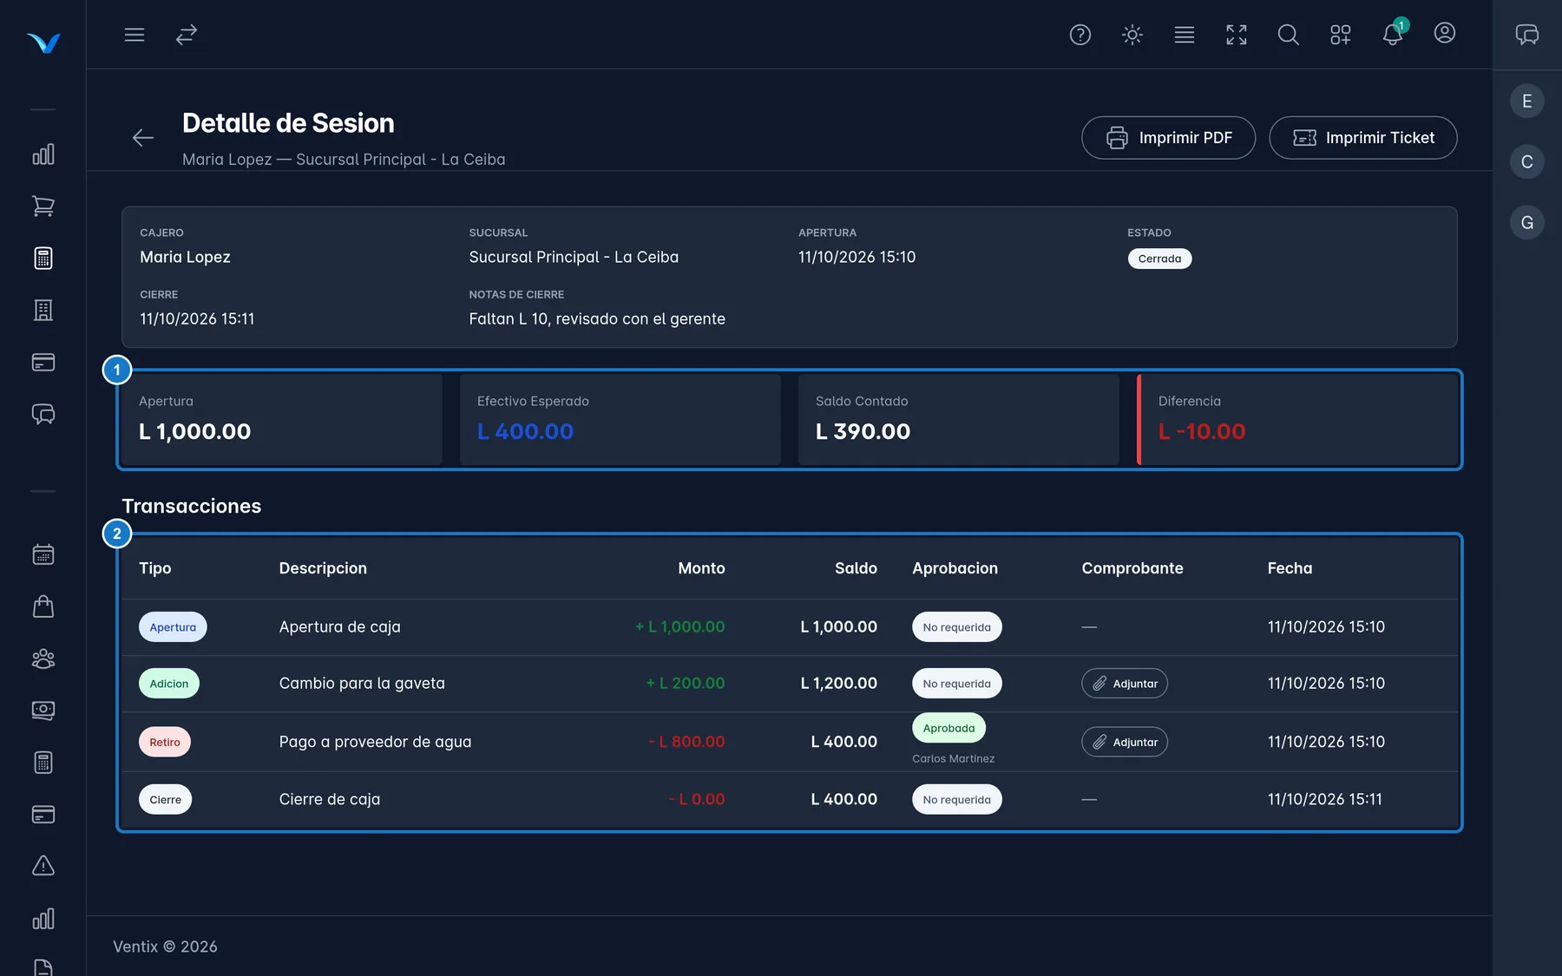Screen dimensions: 1562x976
Task: Click the Fecha column header
Action: coord(1290,568)
